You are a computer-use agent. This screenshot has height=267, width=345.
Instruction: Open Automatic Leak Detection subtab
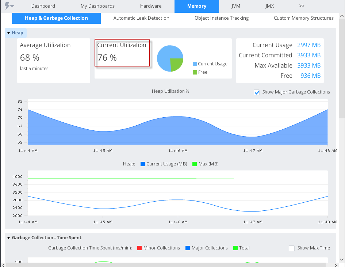click(141, 18)
